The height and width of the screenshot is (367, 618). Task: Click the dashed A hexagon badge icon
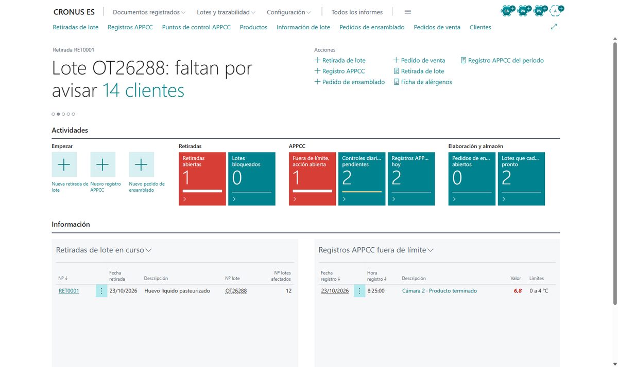(555, 11)
